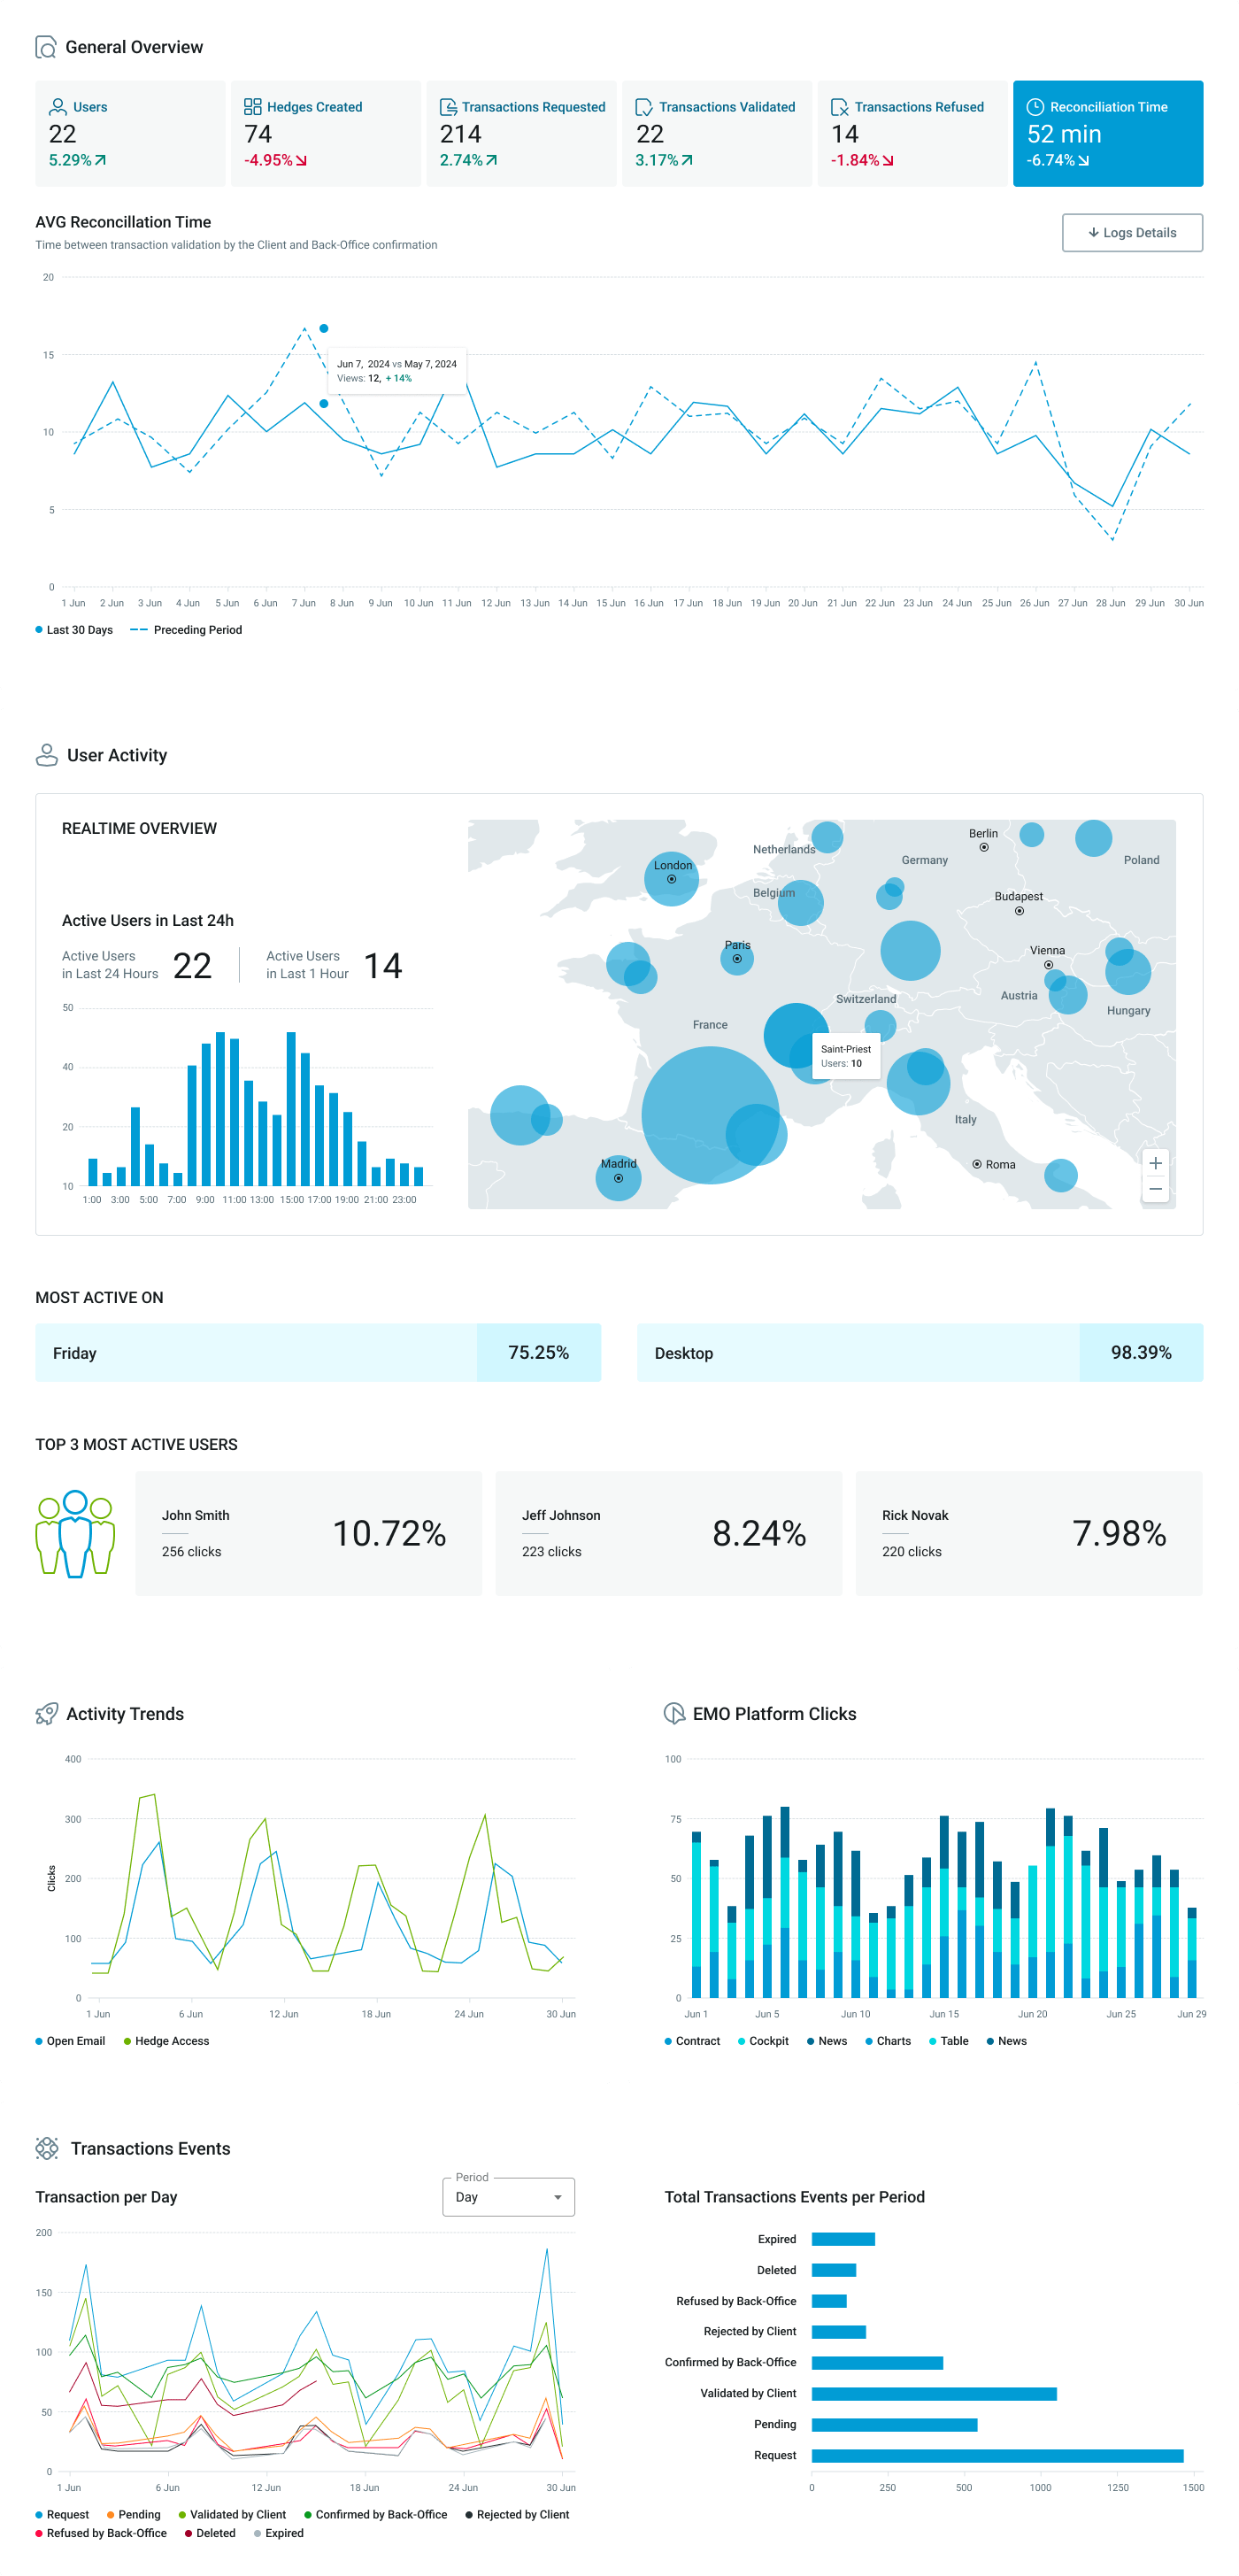Viewport: 1239px width, 2576px height.
Task: Click the London bubble on the map
Action: pos(671,879)
